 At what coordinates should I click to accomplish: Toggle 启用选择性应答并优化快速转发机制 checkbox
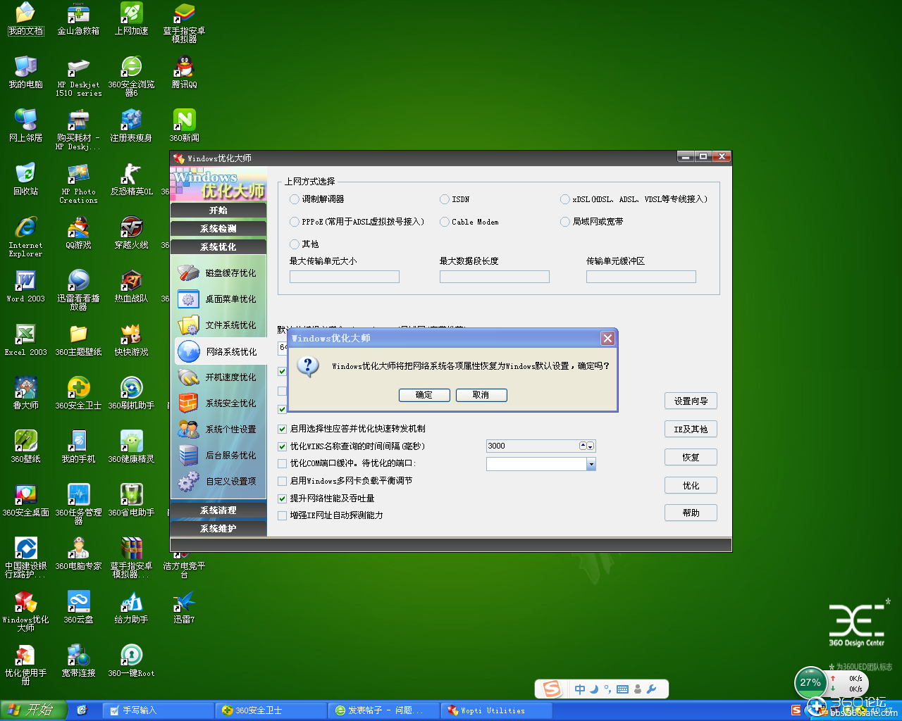tap(283, 429)
